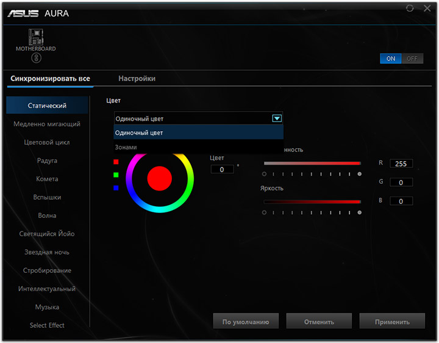Image resolution: width=439 pixels, height=343 pixels.
Task: Click the ASUS logo
Action: pos(23,13)
